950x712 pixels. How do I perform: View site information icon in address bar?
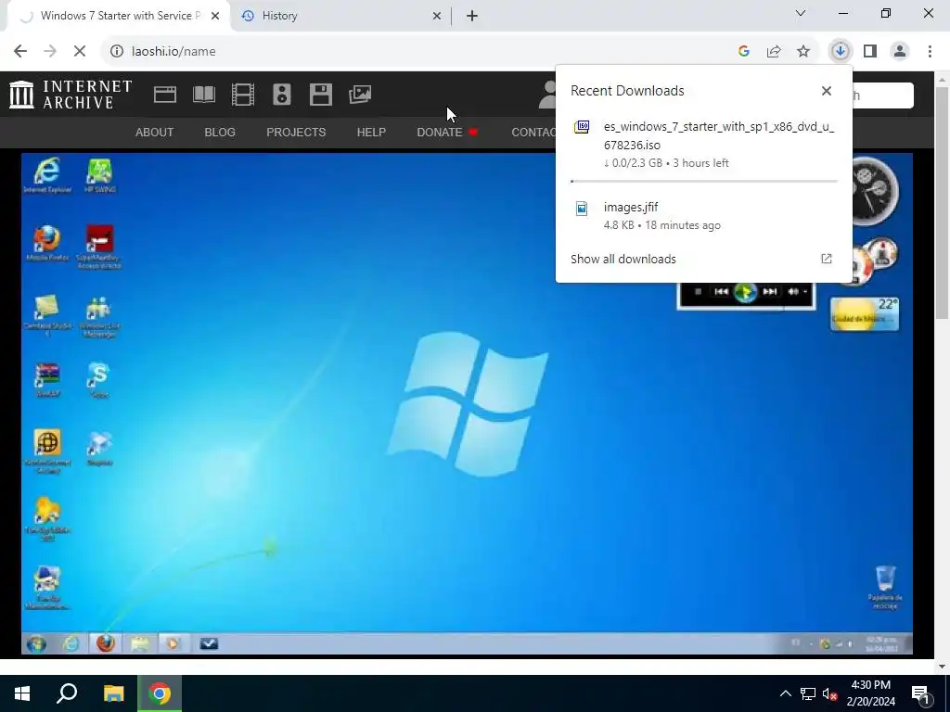pyautogui.click(x=116, y=52)
